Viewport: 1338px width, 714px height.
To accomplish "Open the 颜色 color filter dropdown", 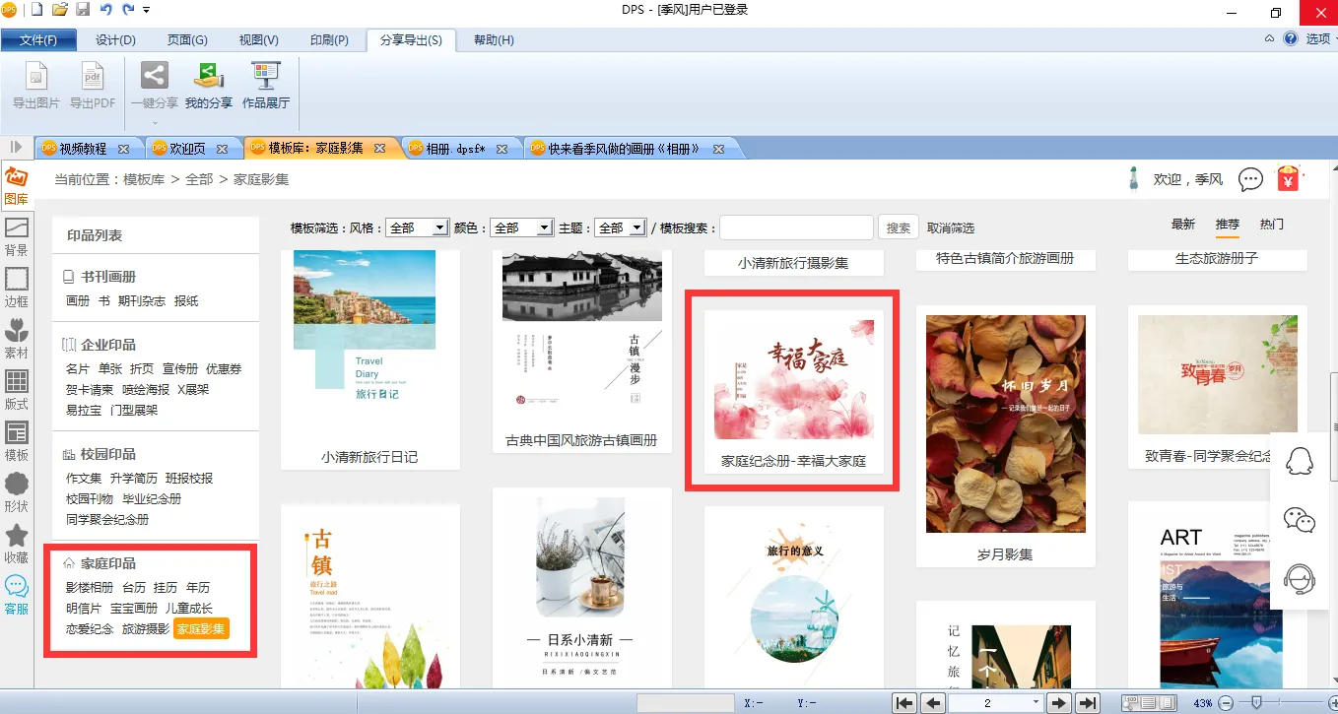I will [x=522, y=227].
